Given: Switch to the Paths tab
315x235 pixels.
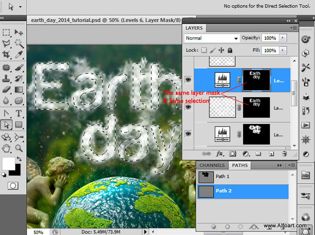Looking at the screenshot, I should pyautogui.click(x=240, y=165).
